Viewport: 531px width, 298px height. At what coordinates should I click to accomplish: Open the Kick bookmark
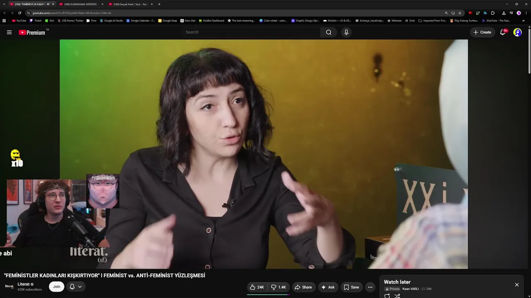[50, 21]
